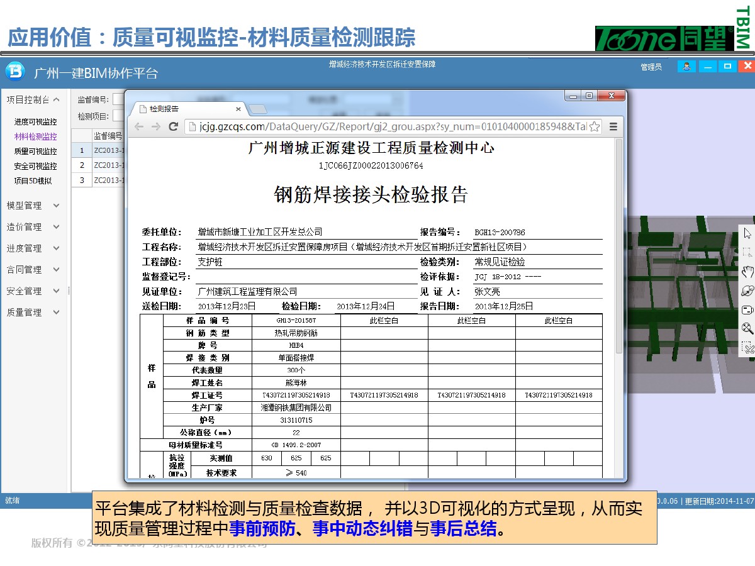The image size is (755, 566).
Task: Expand the 安全管理 menu section
Action: pos(56,291)
